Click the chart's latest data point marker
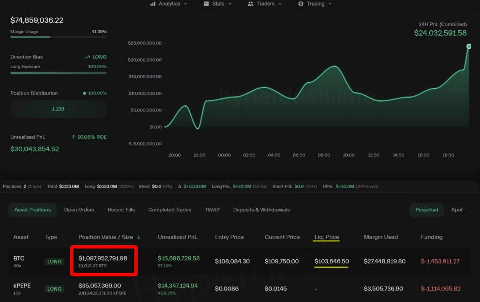This screenshot has width=480, height=302. pyautogui.click(x=469, y=46)
